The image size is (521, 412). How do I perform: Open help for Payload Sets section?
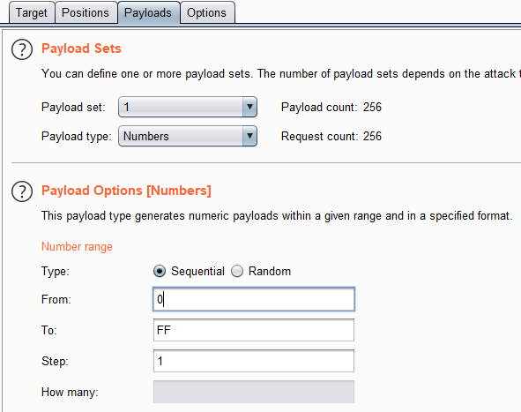22,49
